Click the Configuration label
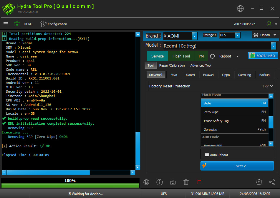The height and width of the screenshot is (198, 280). click(57, 24)
